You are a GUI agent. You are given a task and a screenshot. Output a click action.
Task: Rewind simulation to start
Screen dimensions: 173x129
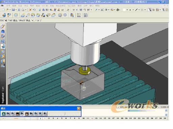point(8,114)
